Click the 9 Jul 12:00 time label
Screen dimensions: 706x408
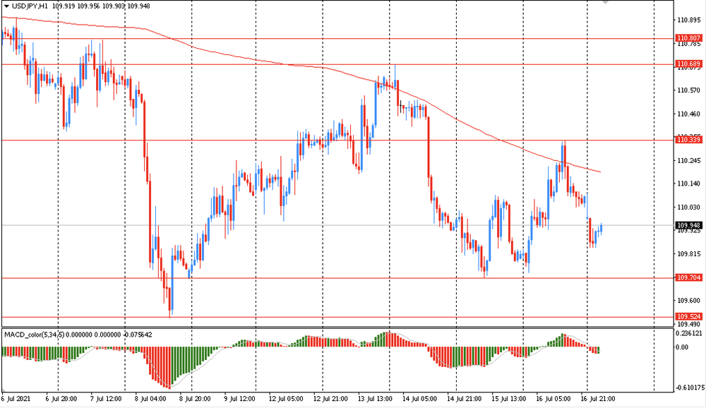pos(239,399)
